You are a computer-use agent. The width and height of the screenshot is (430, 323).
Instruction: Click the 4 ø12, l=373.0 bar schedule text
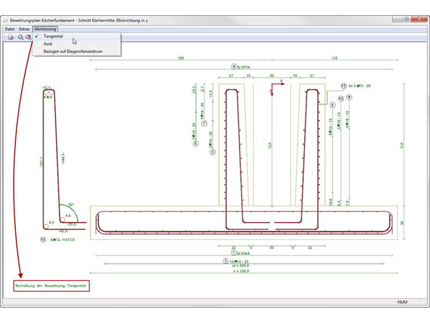63,240
